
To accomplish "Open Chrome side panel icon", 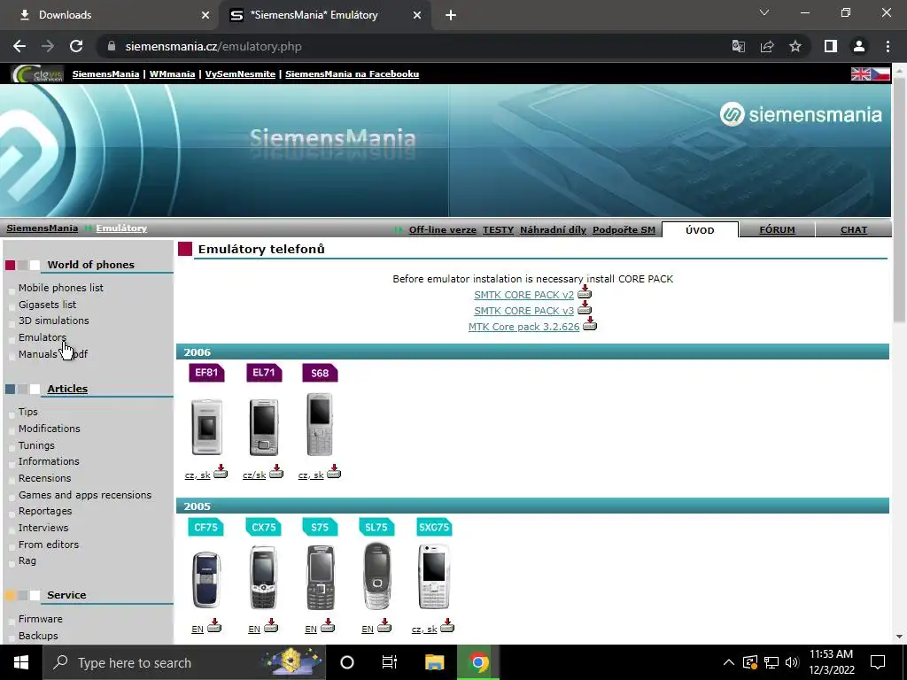I will (x=831, y=46).
